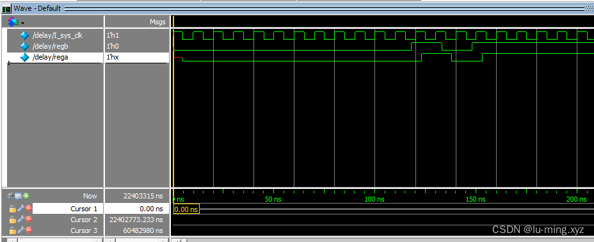Remove Cursor 2 with red minus

pos(29,220)
